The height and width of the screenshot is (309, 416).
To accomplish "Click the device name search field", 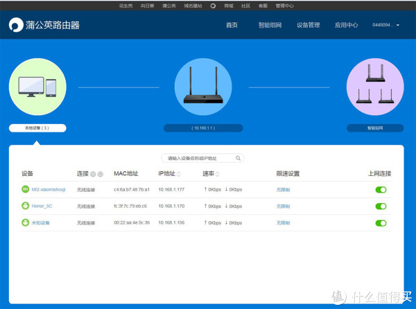I will [x=197, y=158].
